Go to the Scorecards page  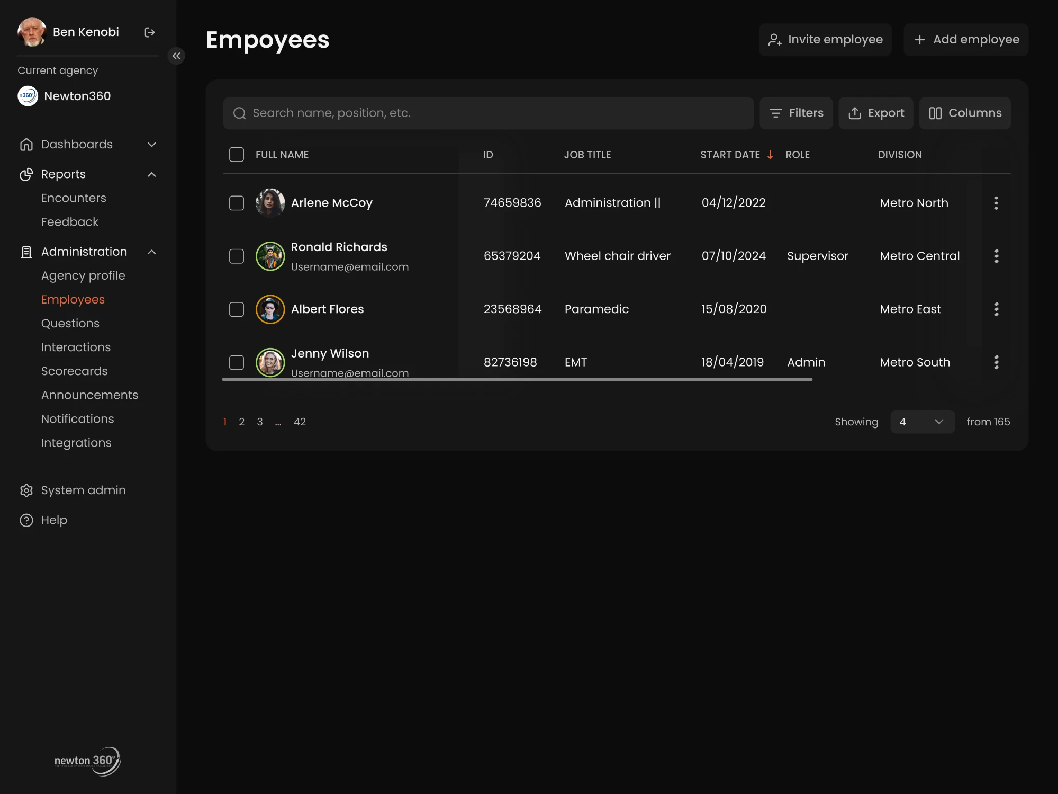tap(75, 371)
